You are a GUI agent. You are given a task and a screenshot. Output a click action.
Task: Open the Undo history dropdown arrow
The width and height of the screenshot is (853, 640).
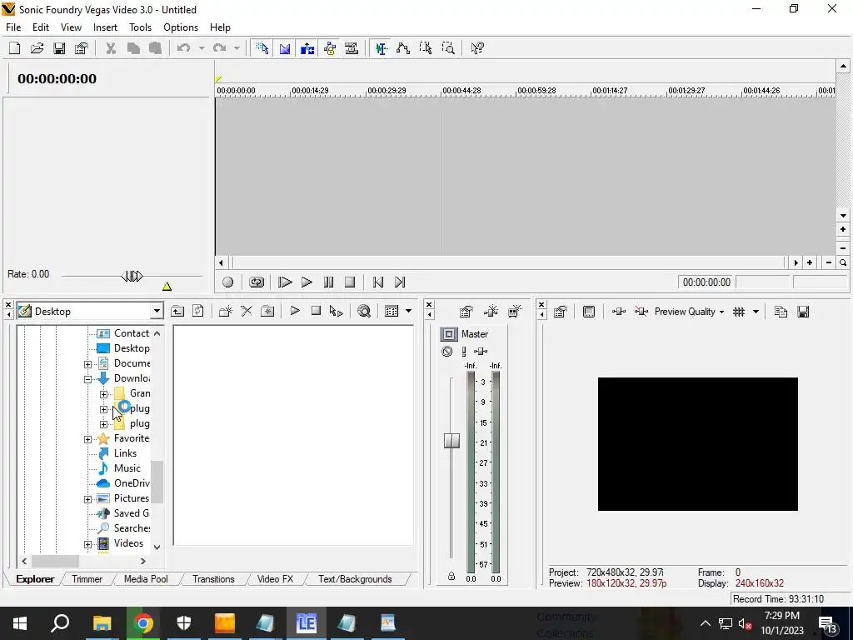(x=202, y=48)
